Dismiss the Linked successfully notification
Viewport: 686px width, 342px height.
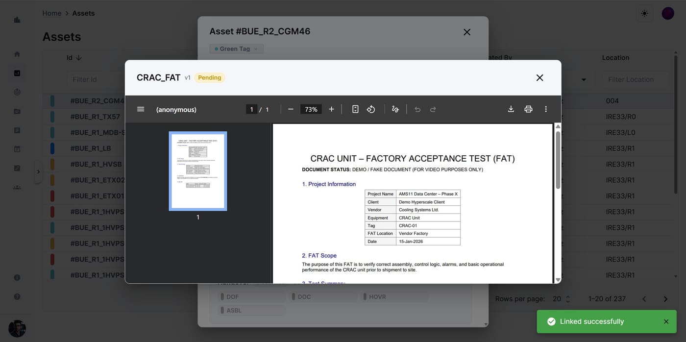click(x=666, y=321)
